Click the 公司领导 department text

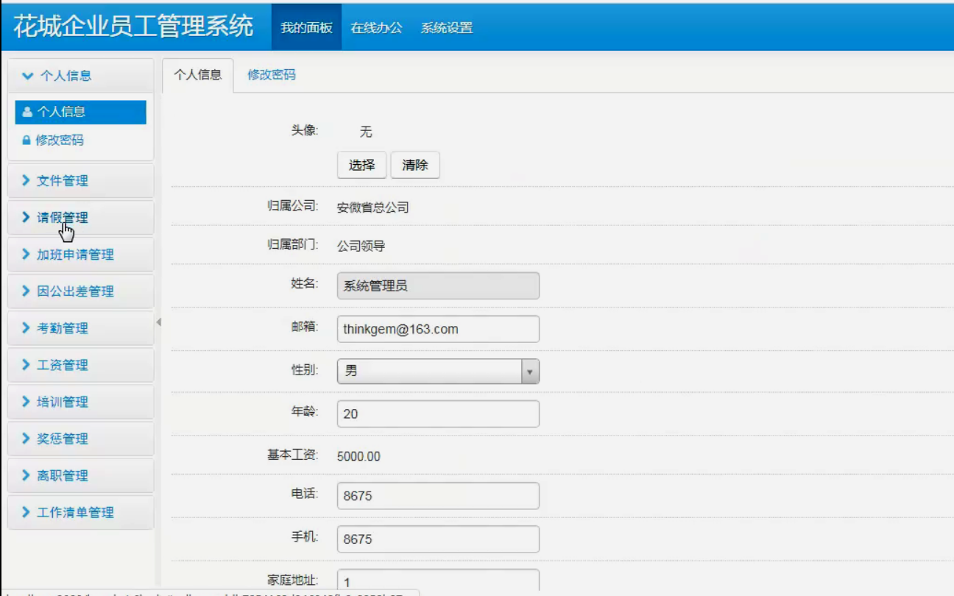tap(361, 246)
